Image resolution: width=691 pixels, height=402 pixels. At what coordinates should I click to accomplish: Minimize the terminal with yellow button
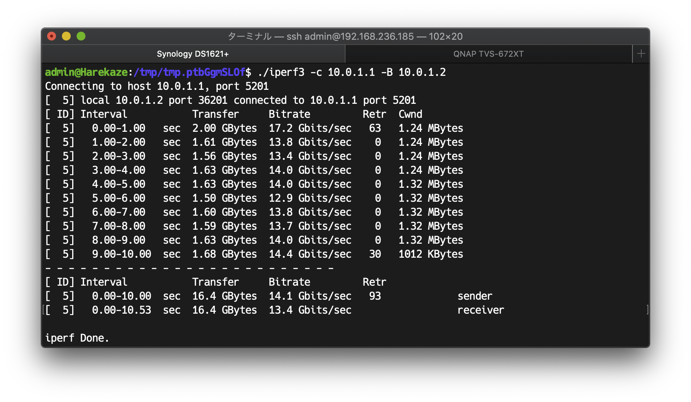[x=66, y=36]
